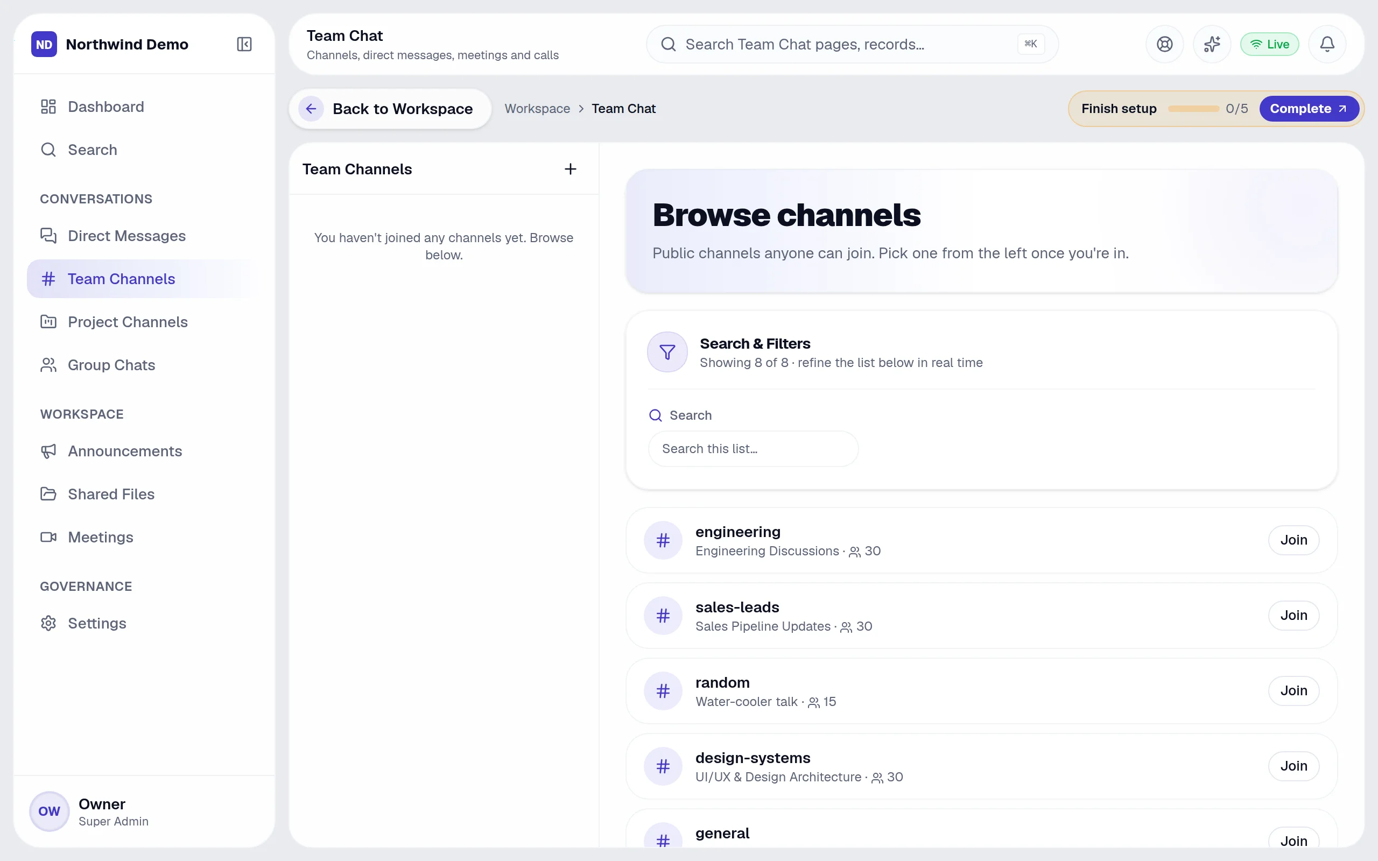Click Back to Workspace button
This screenshot has width=1378, height=861.
390,109
